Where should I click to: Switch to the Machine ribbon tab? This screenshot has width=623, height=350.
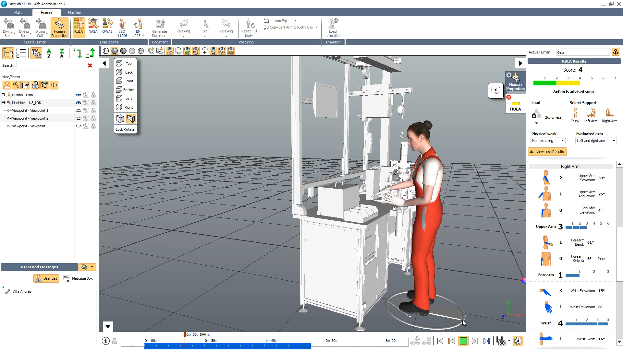[x=74, y=13]
